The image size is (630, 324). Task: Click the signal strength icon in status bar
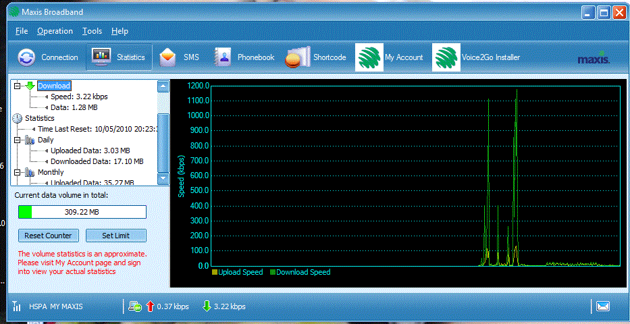(x=16, y=306)
